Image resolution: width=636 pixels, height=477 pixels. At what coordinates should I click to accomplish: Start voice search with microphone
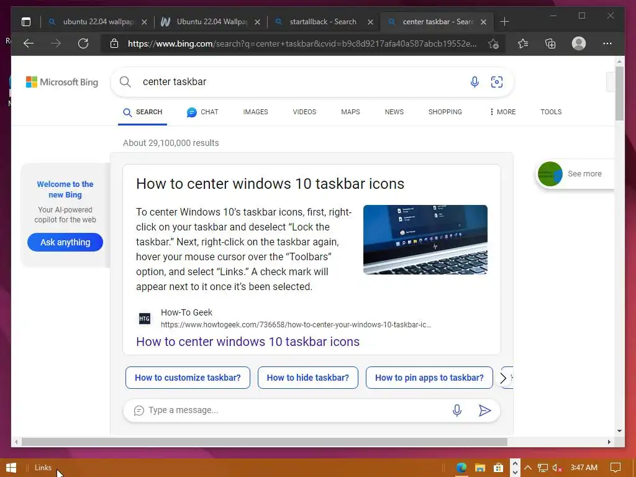click(475, 82)
